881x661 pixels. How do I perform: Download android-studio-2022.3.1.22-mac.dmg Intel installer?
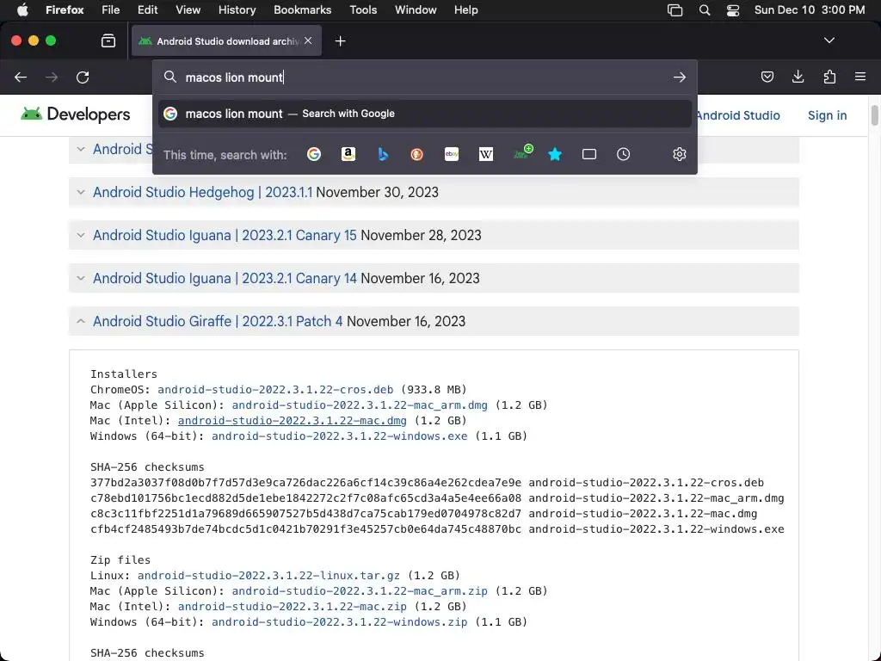[x=293, y=420]
